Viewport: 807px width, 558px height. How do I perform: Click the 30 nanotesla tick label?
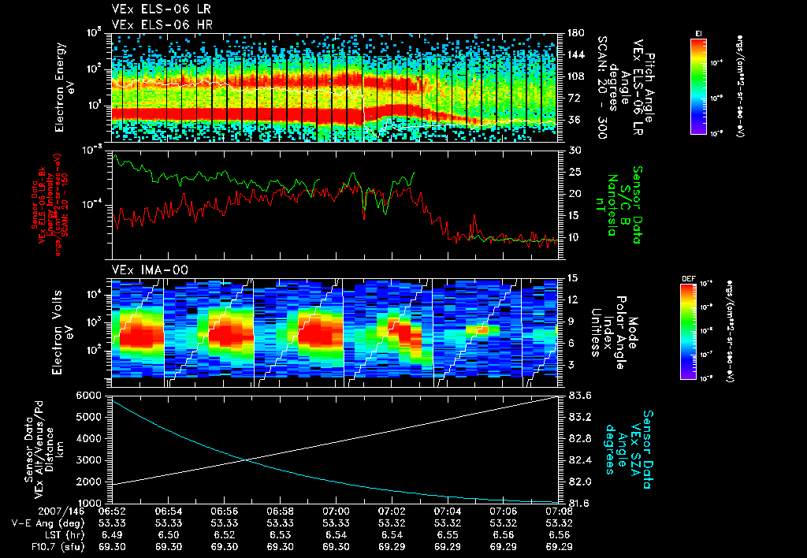(574, 151)
